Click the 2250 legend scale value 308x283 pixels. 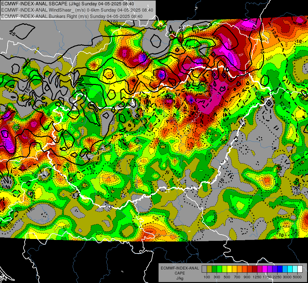click(x=277, y=277)
